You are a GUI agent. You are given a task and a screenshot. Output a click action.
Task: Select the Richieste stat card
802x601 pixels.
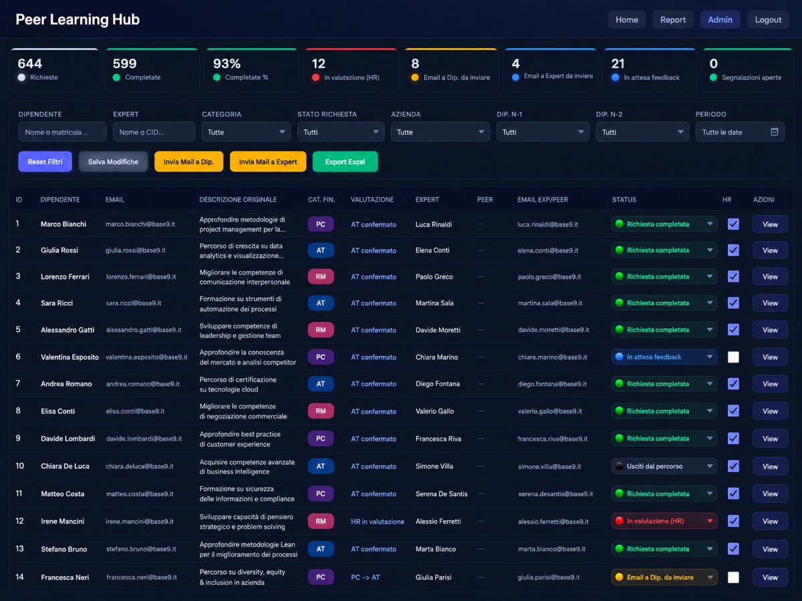point(54,70)
